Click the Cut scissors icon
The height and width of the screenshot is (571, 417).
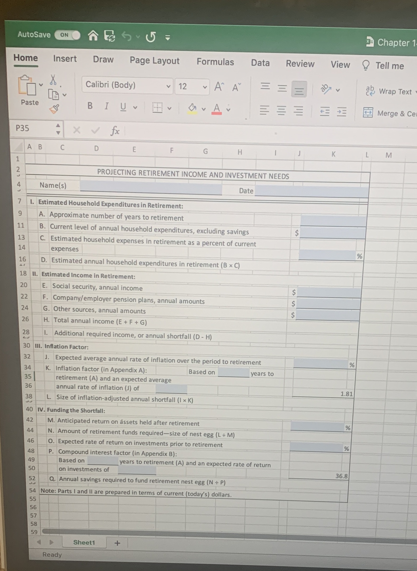(x=53, y=79)
